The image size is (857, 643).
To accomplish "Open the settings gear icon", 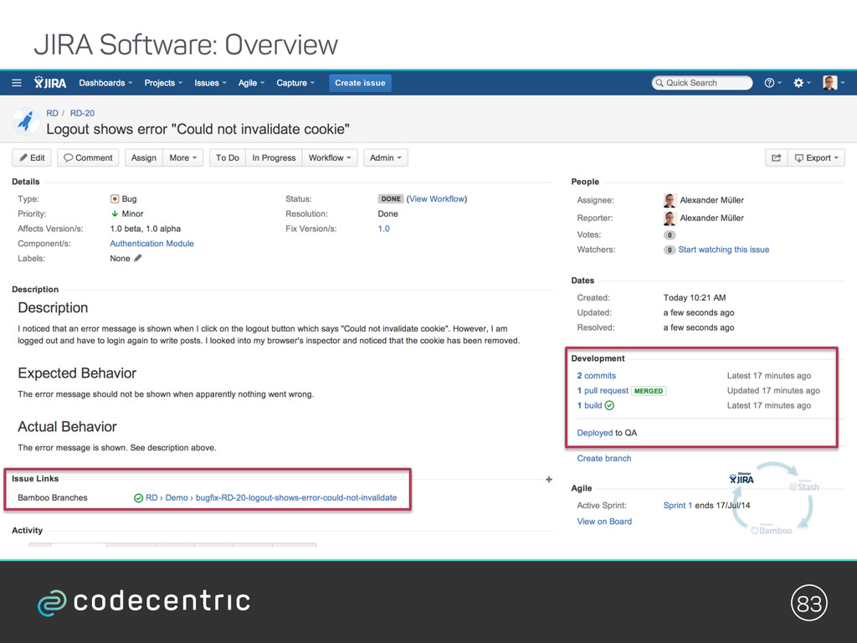I will click(798, 83).
